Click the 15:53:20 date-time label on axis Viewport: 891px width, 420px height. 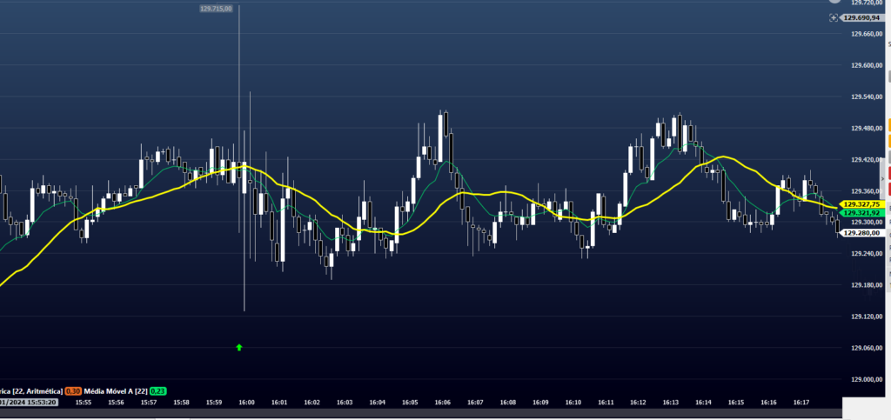pyautogui.click(x=29, y=403)
